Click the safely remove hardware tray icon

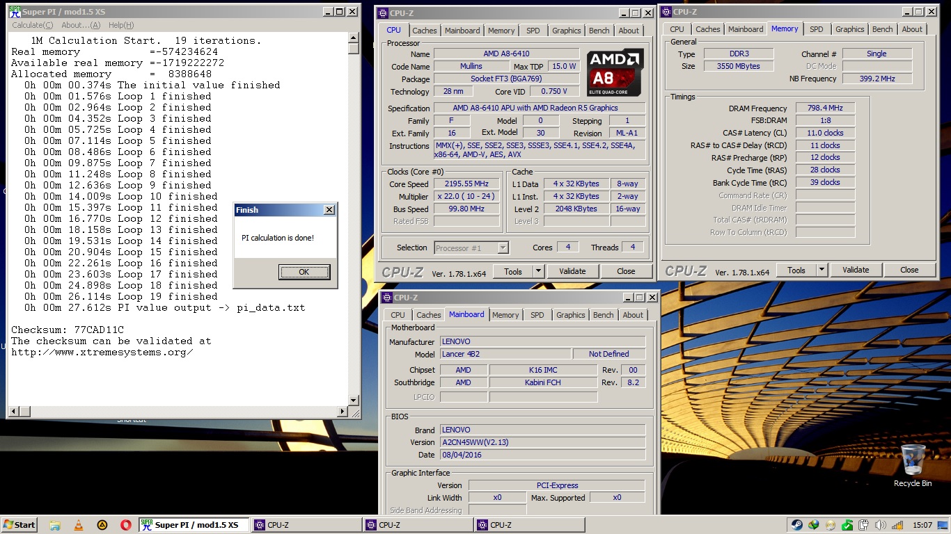point(863,525)
